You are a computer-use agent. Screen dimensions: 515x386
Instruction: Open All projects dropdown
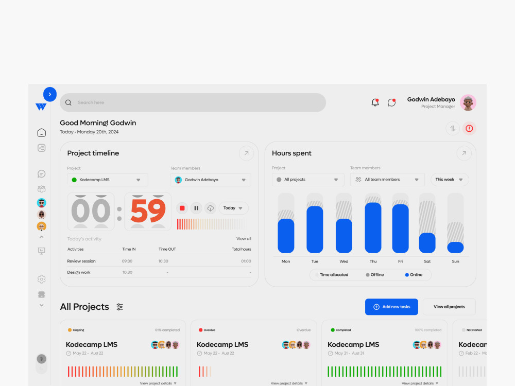click(x=308, y=180)
